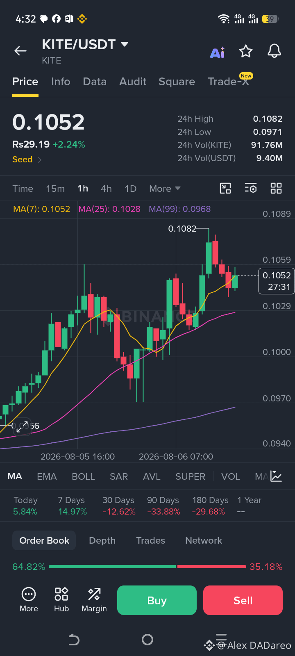The image size is (295, 656).
Task: Tap the Android back navigation icon
Action: tap(74, 640)
